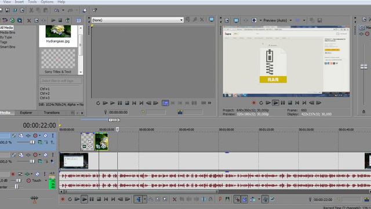Open media properties icon in Project Media toolbar

(36, 20)
